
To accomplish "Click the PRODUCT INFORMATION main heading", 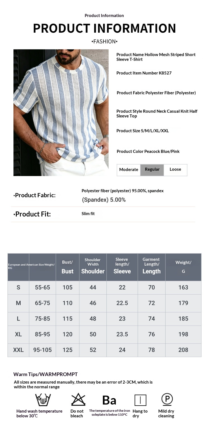I will coord(104,28).
